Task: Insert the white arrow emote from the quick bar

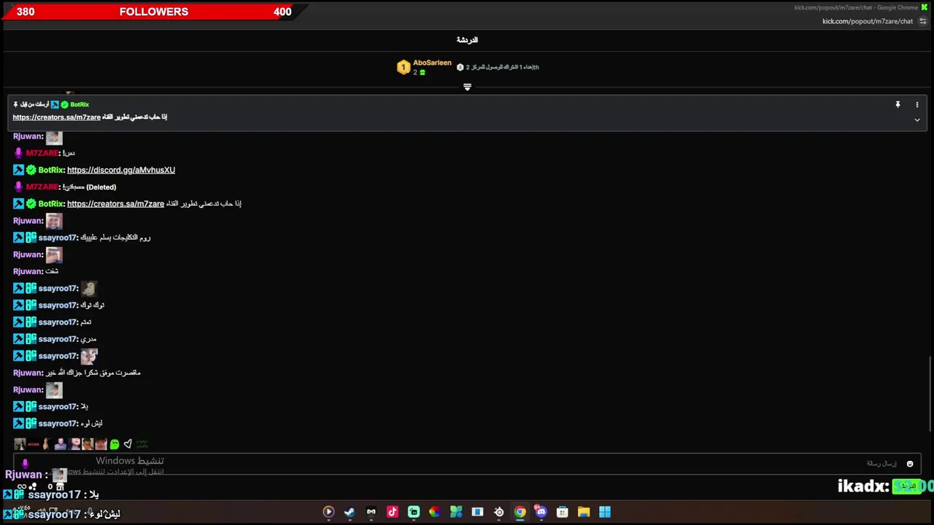Action: (128, 443)
